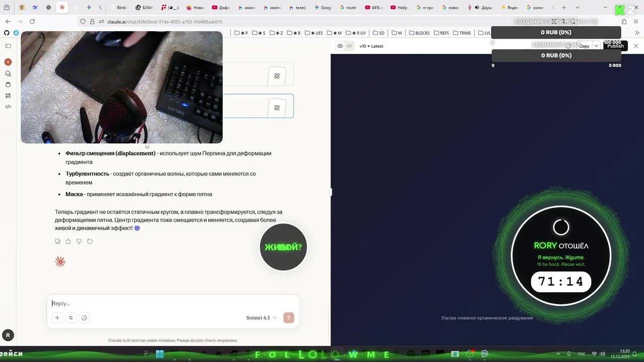This screenshot has height=362, width=644.
Task: Open the Sonnet 4.5 model selector
Action: pyautogui.click(x=261, y=318)
